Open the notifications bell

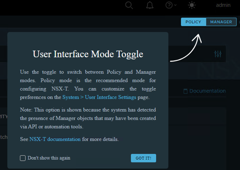150,5
